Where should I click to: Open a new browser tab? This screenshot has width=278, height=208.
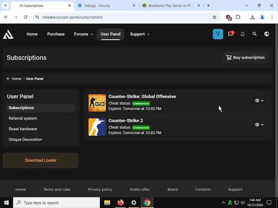point(208,5)
